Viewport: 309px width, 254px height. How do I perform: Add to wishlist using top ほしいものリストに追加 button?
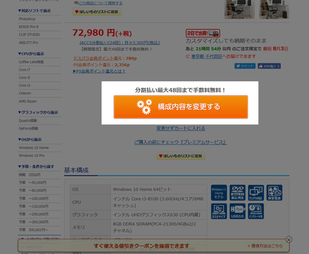click(97, 12)
